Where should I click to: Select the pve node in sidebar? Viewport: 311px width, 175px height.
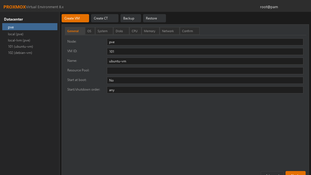30,27
